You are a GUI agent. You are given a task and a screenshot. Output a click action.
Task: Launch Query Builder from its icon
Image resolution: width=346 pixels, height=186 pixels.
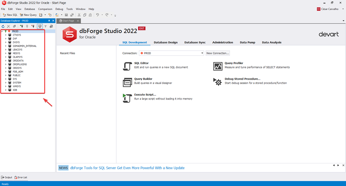click(x=127, y=82)
